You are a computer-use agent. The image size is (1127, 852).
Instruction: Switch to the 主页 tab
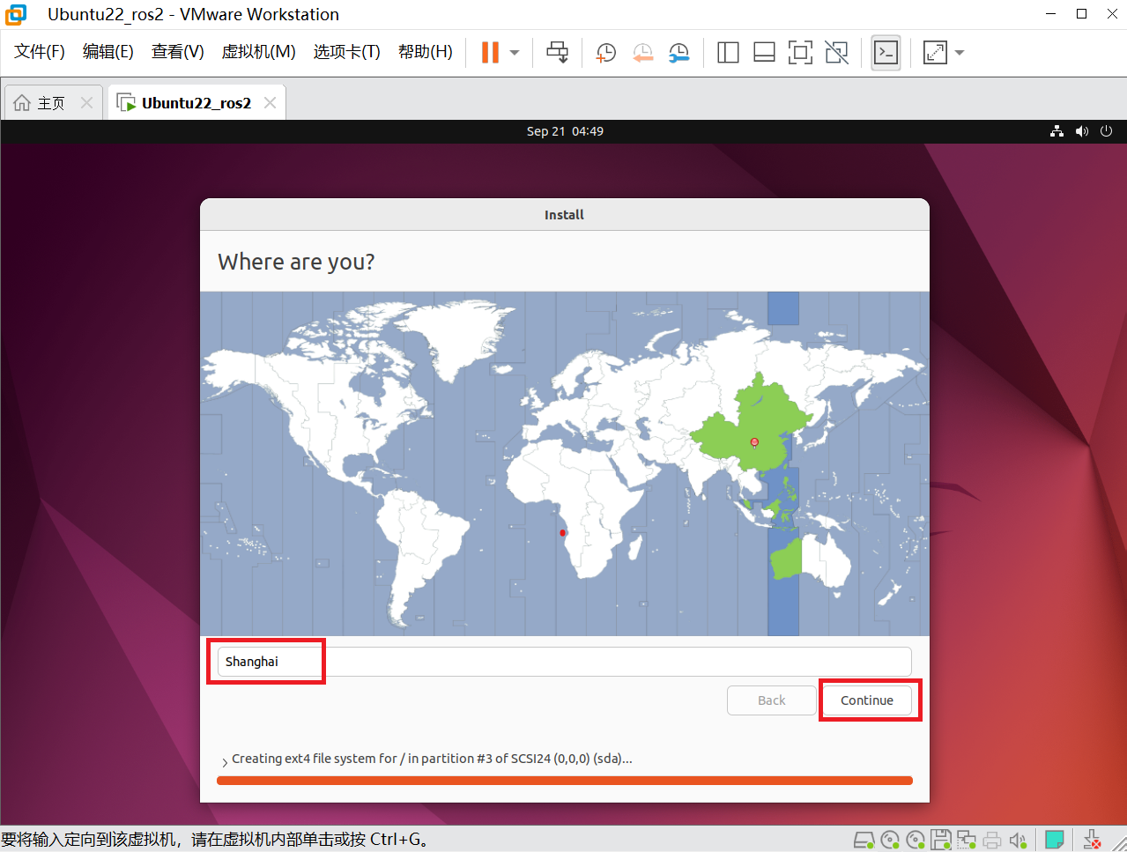pos(40,102)
